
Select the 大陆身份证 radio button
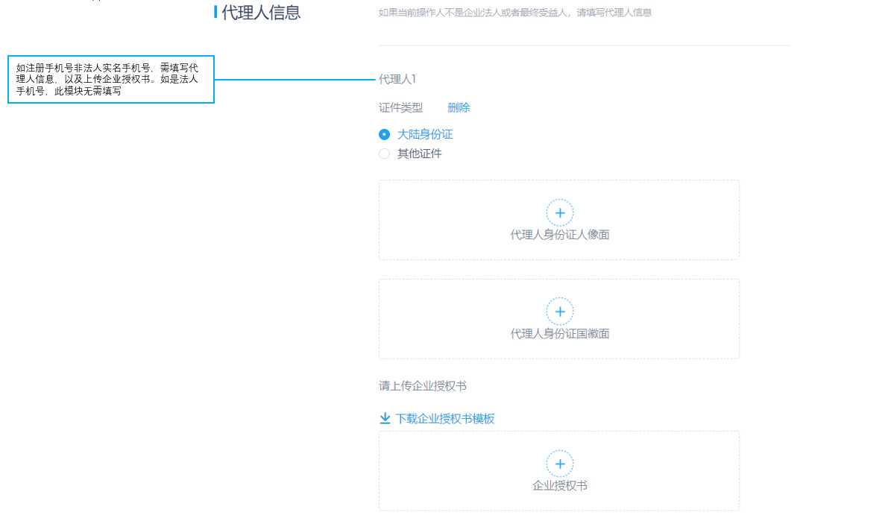pyautogui.click(x=384, y=134)
